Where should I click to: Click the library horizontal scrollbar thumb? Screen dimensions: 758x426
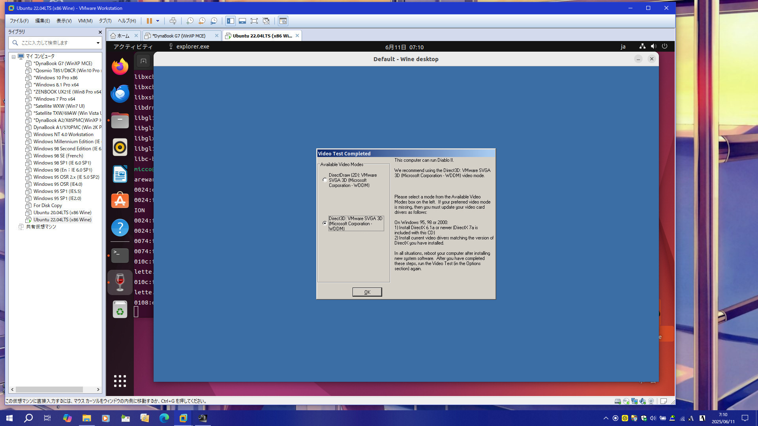coord(49,389)
